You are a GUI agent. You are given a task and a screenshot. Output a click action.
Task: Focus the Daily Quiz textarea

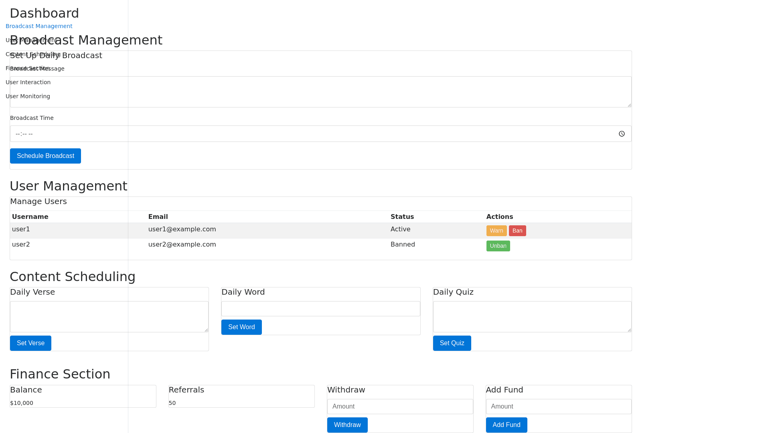(532, 317)
